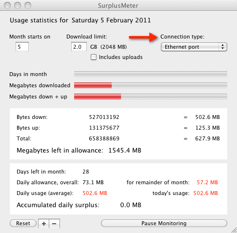Image resolution: width=237 pixels, height=233 pixels.
Task: Click the minus button beside Reset
Action: (x=54, y=224)
